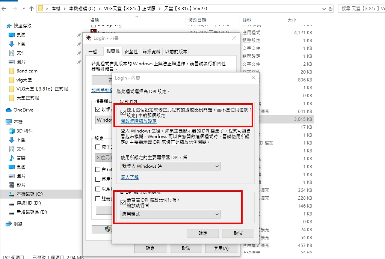Toggle lineage.cfg file checkbox in list
385x259 pixels.
[x=93, y=25]
